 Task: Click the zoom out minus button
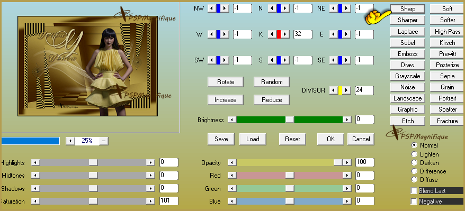point(104,141)
